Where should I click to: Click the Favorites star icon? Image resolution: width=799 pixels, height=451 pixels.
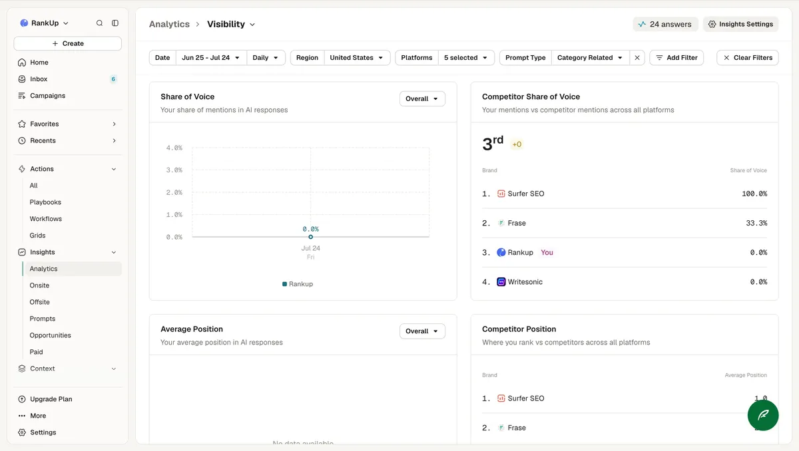click(x=23, y=124)
